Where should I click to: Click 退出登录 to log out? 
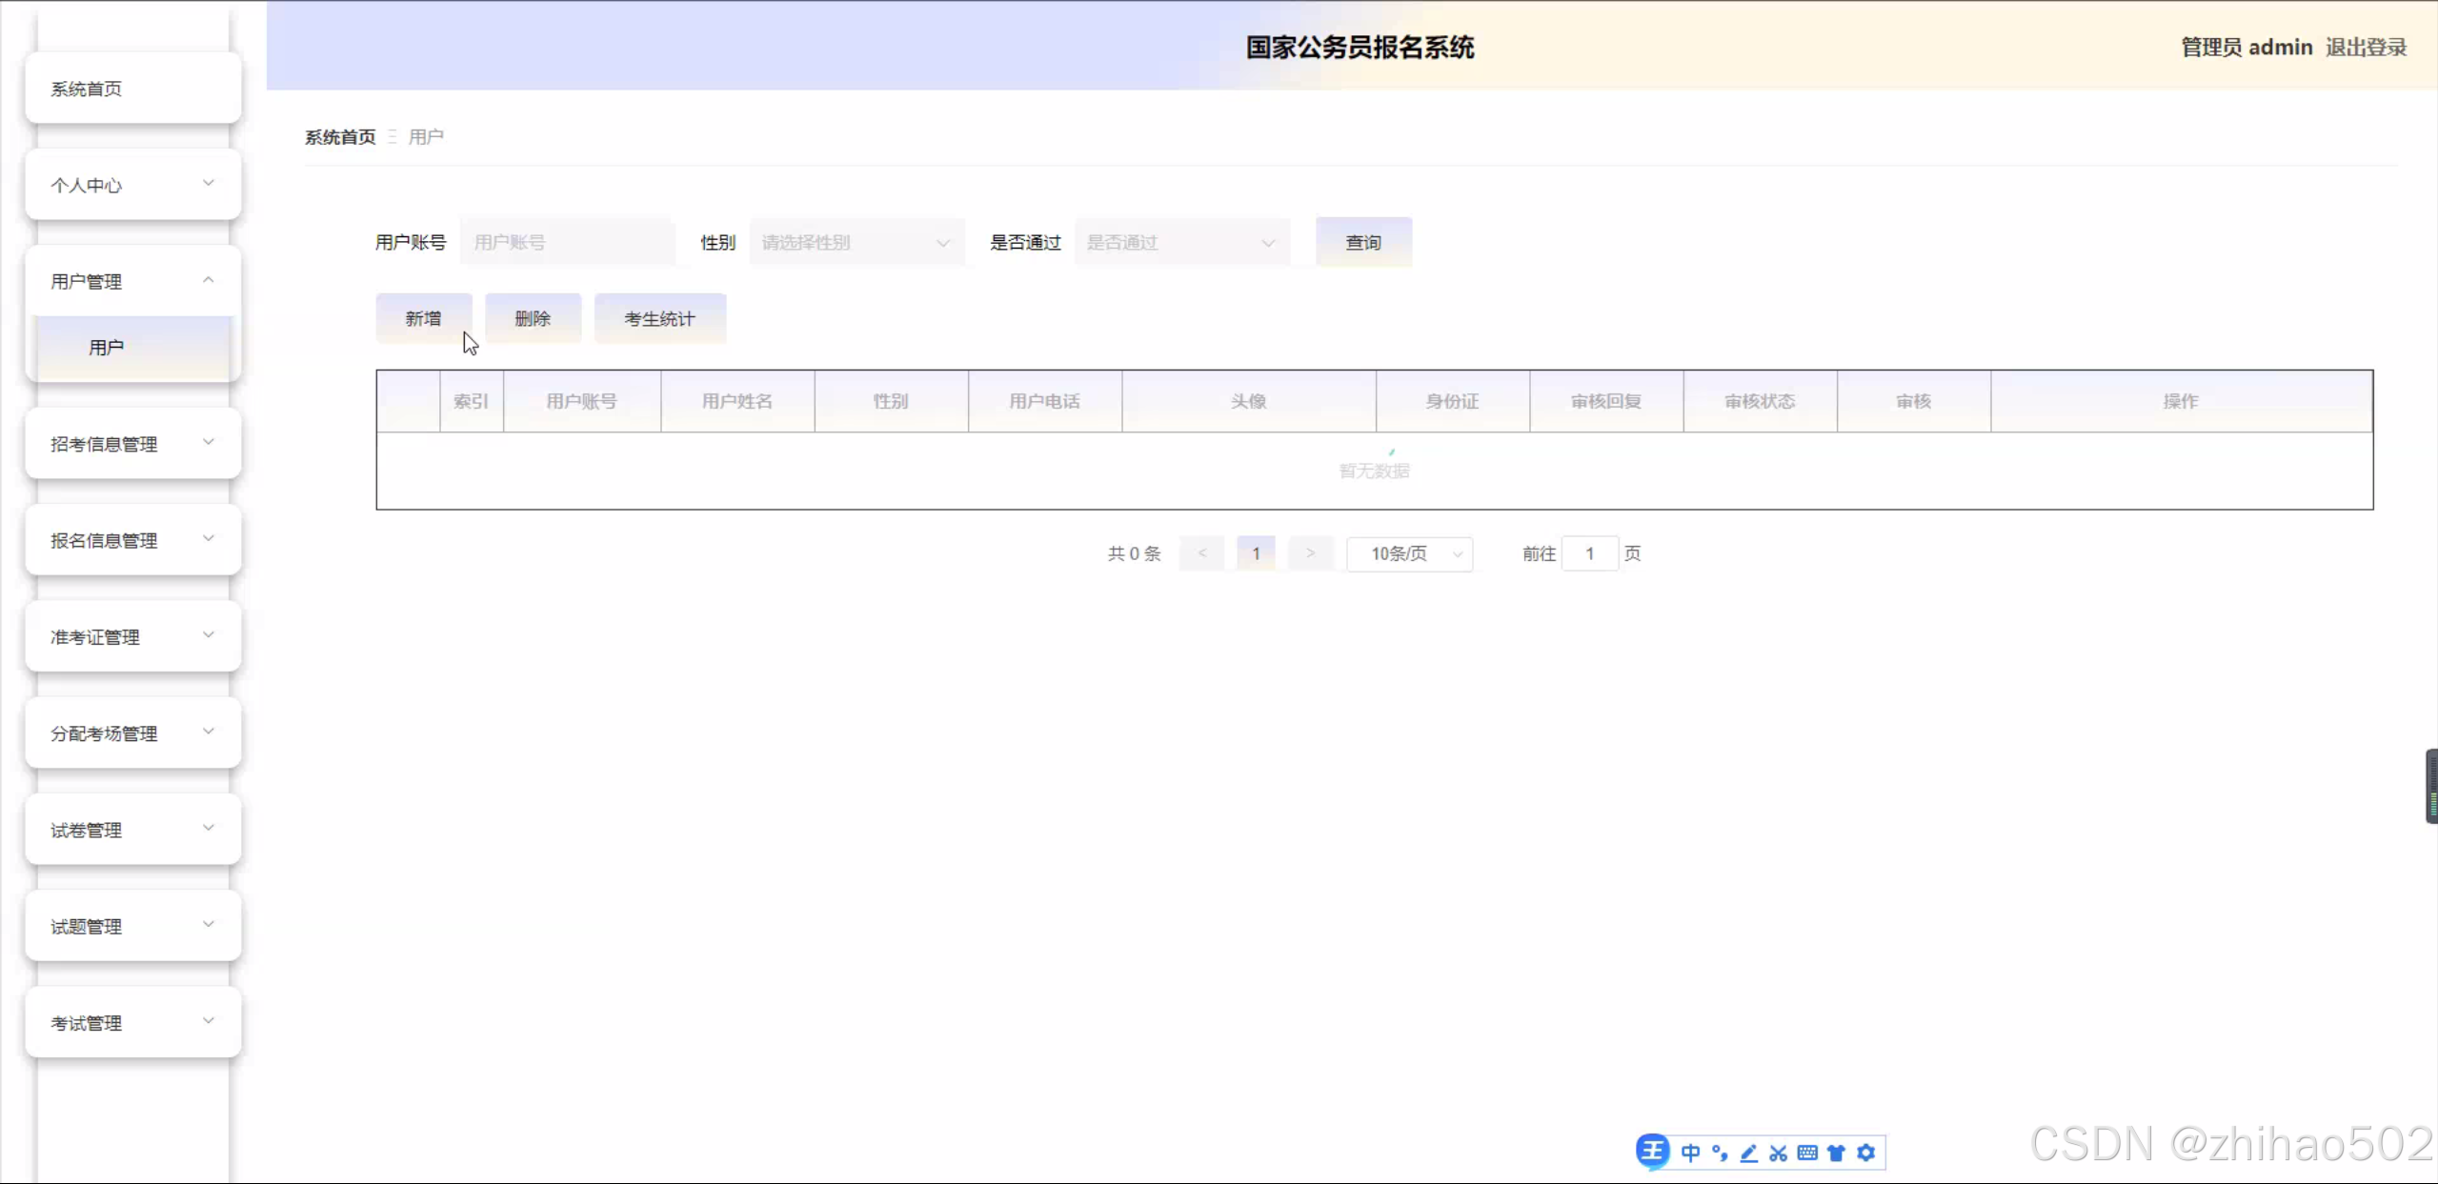point(2366,47)
